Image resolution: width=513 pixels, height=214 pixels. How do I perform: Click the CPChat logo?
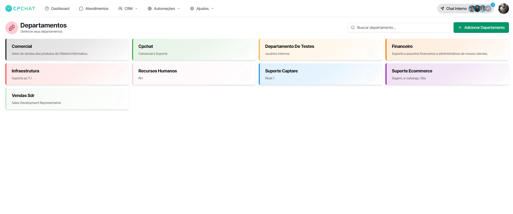[20, 9]
